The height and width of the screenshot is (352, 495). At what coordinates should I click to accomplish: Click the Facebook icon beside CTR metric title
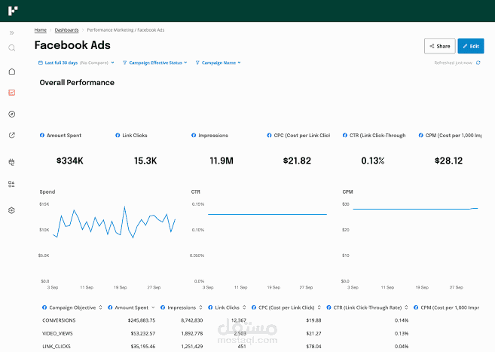point(345,135)
